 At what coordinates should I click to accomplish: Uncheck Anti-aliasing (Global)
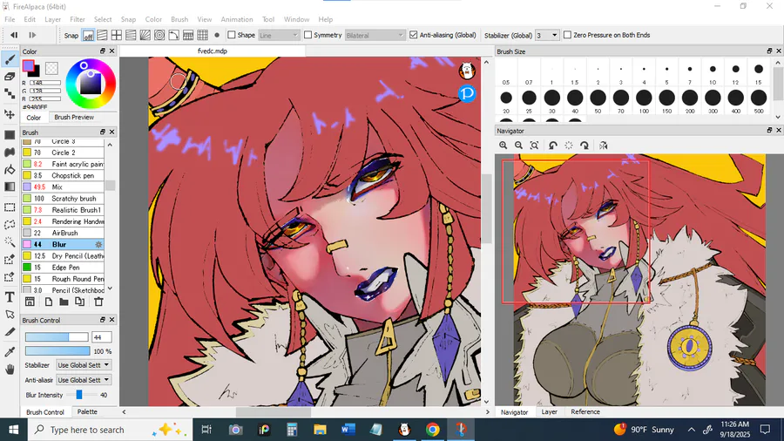point(414,35)
